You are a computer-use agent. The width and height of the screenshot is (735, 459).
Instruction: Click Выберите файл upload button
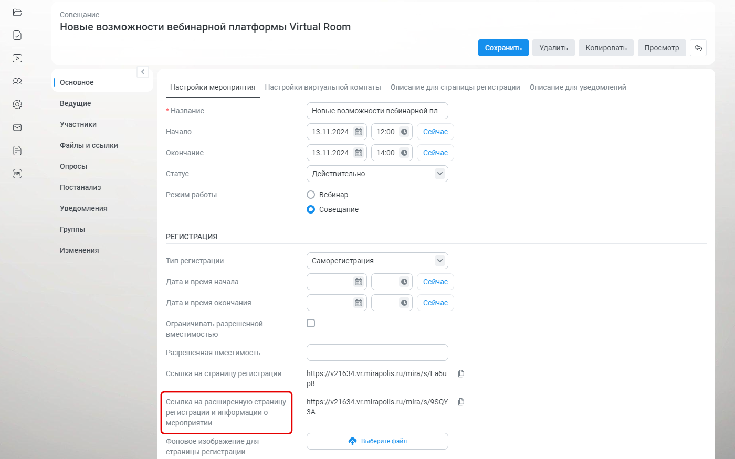(x=377, y=441)
